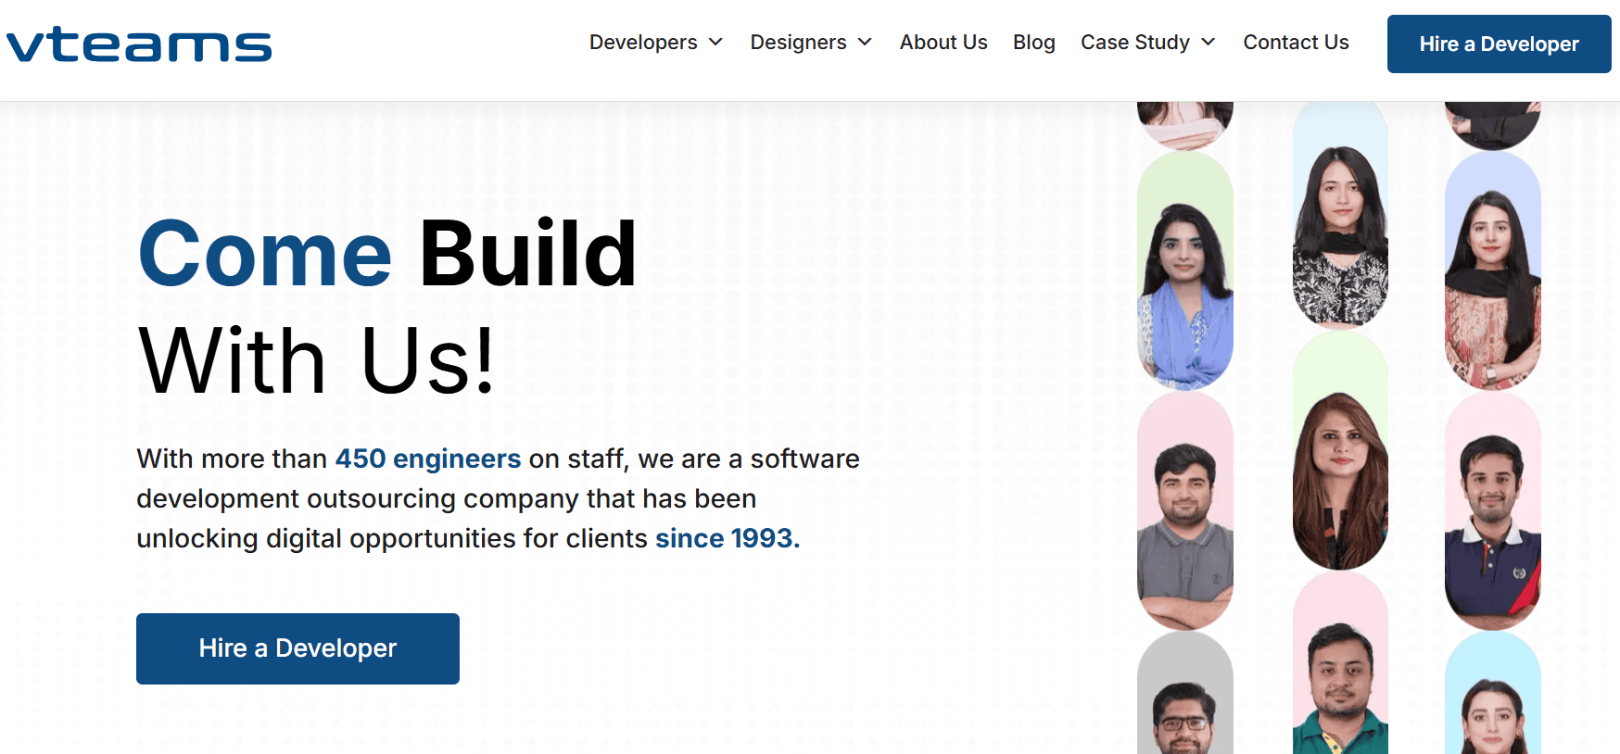1620x754 pixels.
Task: Expand the Developers dropdown chevron
Action: pyautogui.click(x=715, y=43)
